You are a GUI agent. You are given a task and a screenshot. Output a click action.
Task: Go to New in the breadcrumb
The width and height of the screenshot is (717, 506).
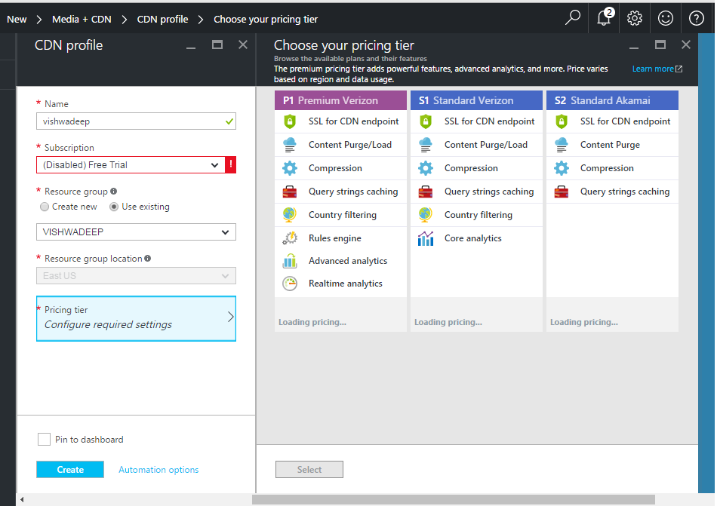coord(17,19)
